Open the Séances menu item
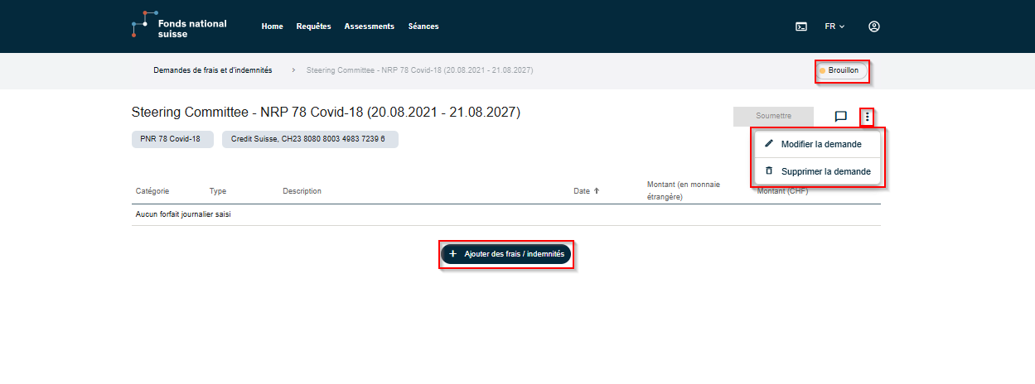The image size is (1035, 384). click(423, 26)
